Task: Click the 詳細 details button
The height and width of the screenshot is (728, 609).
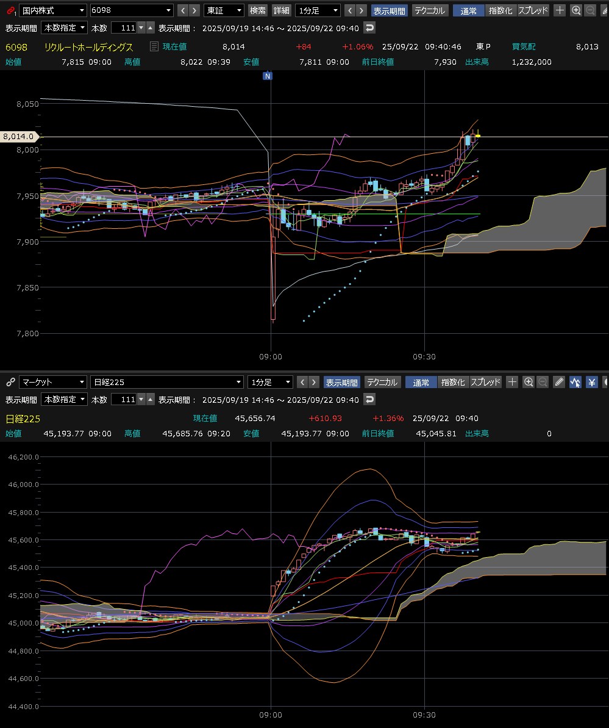Action: point(282,10)
